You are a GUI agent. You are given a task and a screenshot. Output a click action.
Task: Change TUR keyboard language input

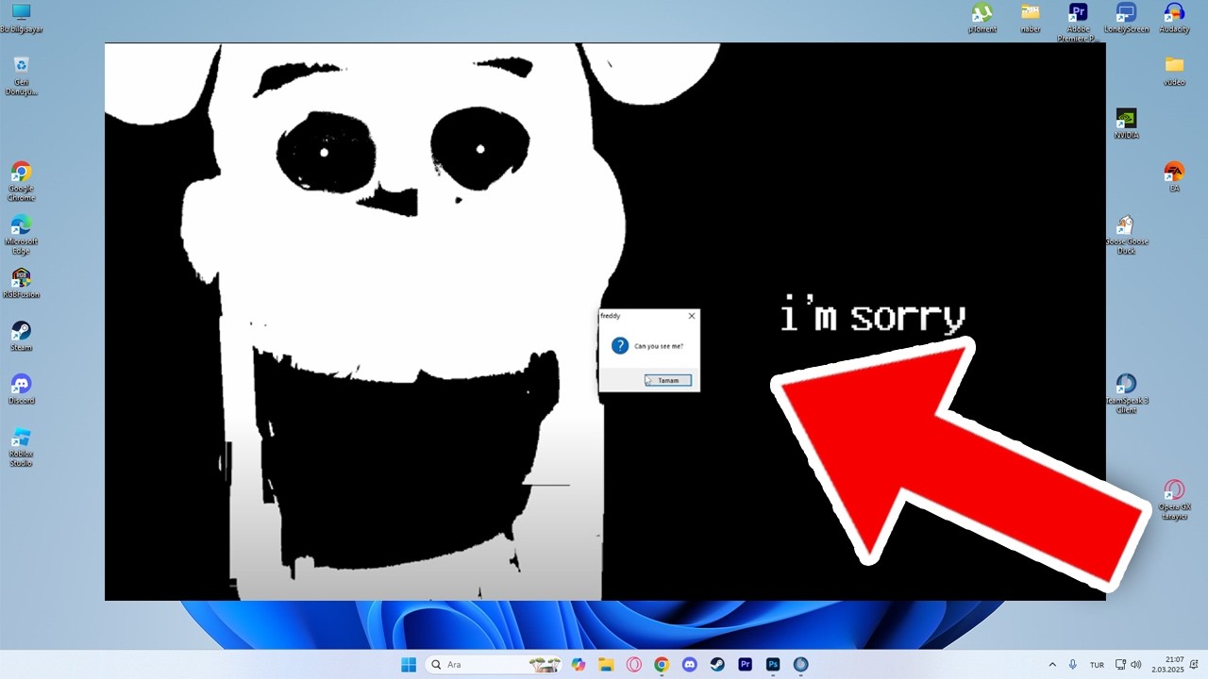(1097, 665)
